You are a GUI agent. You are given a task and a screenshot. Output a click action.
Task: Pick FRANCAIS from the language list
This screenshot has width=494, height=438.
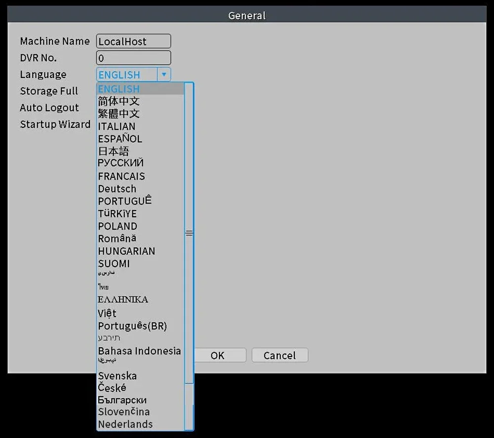point(122,176)
